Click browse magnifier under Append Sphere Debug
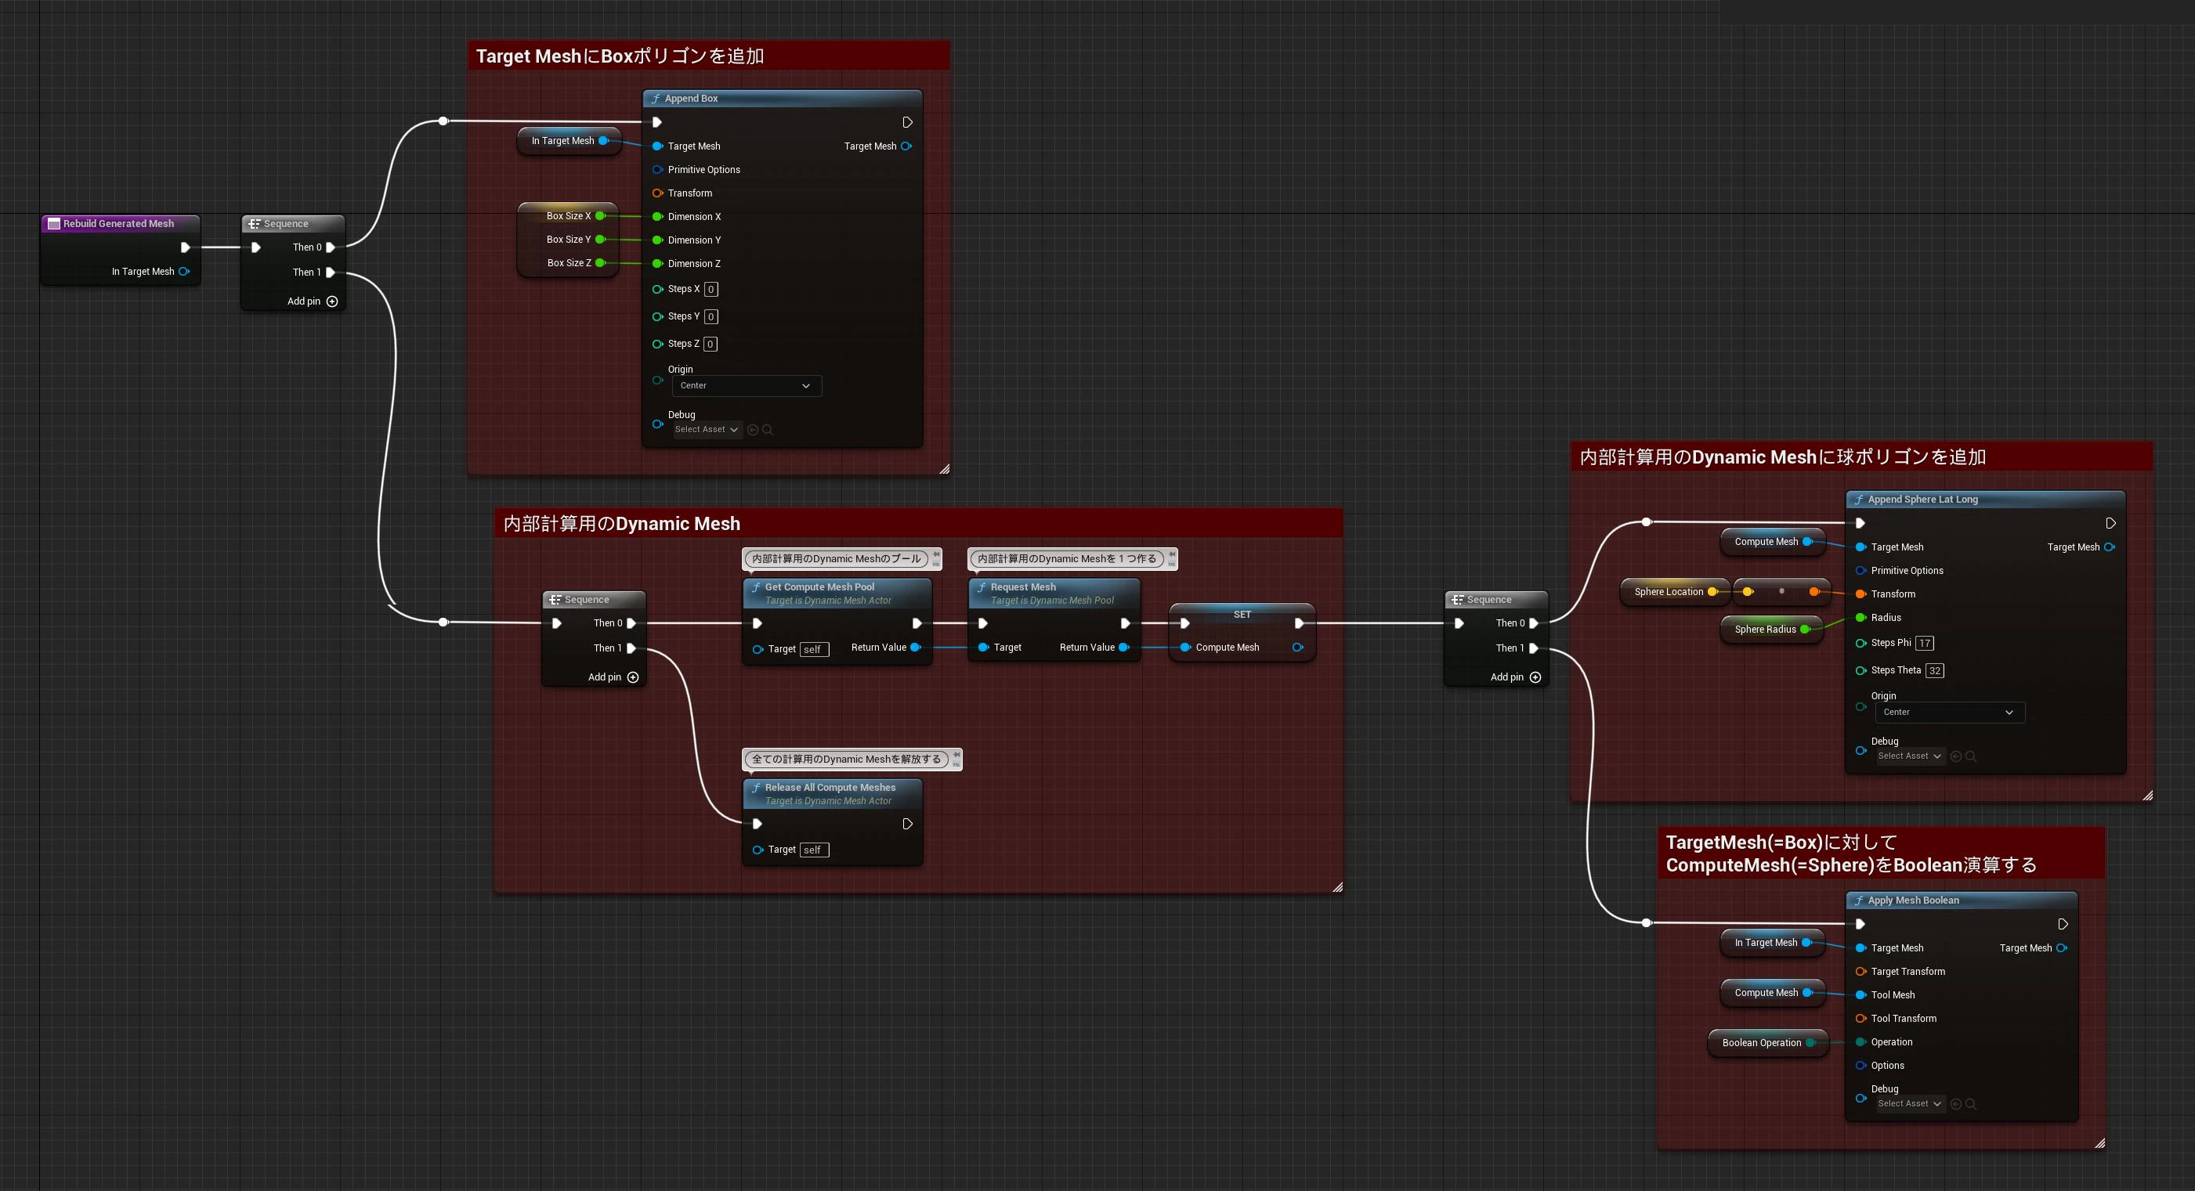 point(1971,756)
